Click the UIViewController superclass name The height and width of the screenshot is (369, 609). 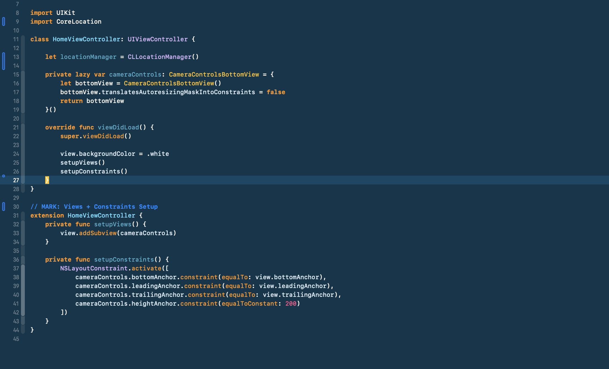[157, 39]
